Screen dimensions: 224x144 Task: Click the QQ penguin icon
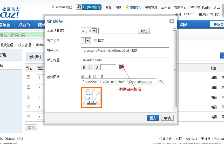coord(79,7)
